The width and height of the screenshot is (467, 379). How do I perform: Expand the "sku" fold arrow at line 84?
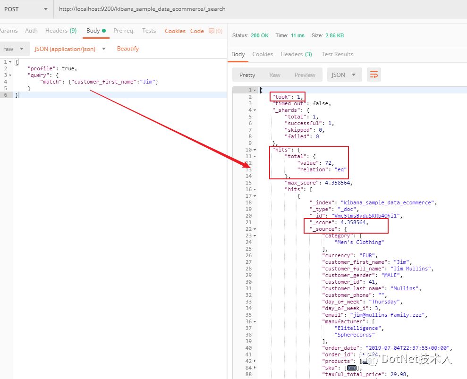click(x=255, y=368)
